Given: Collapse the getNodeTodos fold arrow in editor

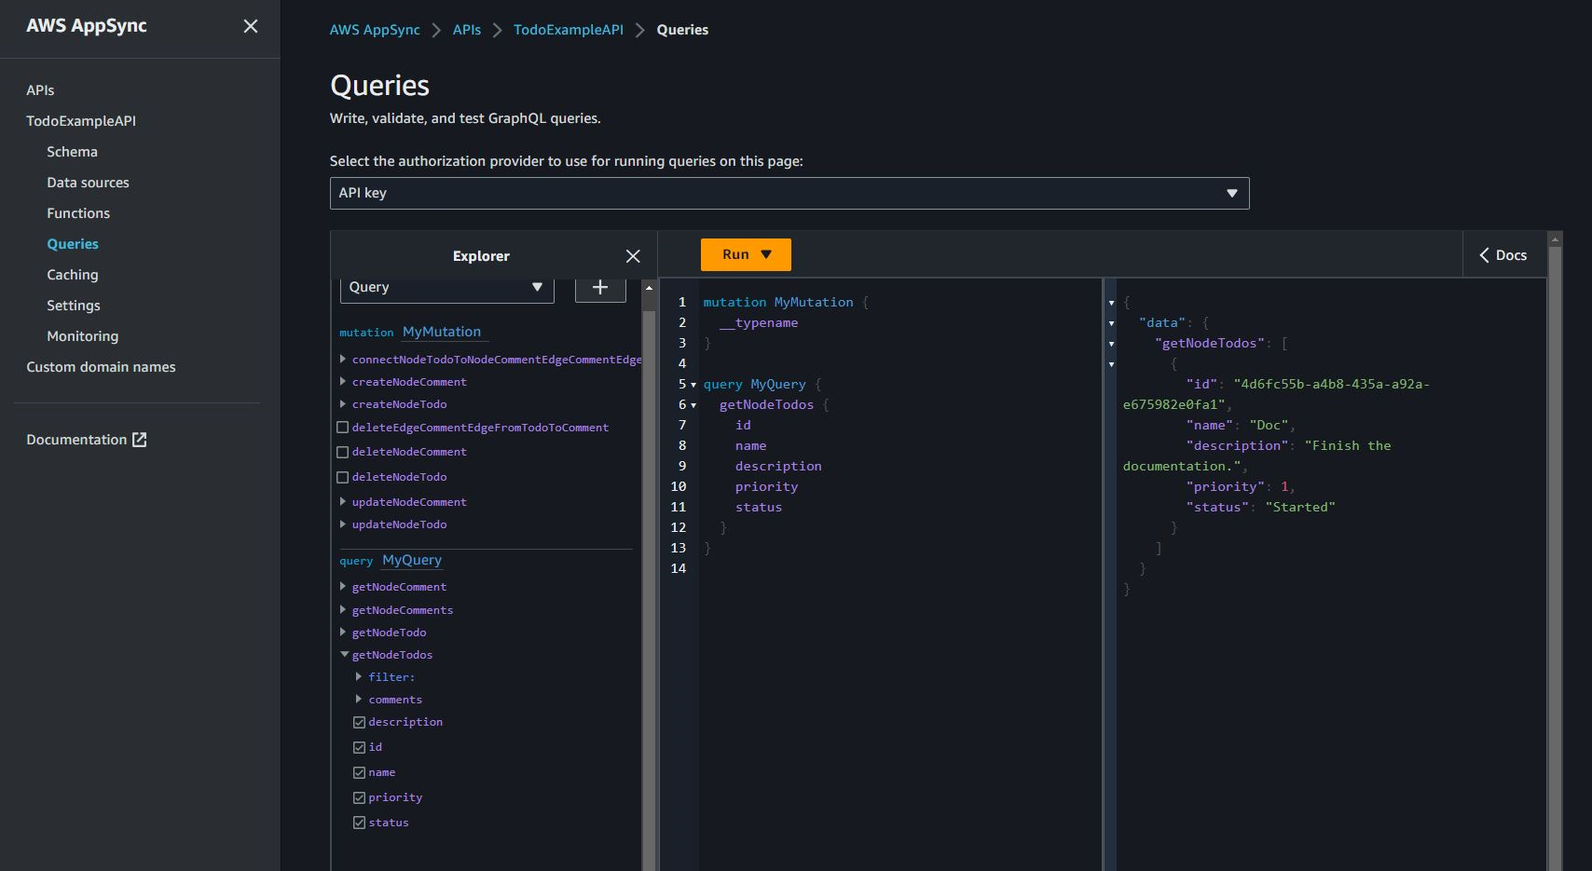Looking at the screenshot, I should 693,405.
